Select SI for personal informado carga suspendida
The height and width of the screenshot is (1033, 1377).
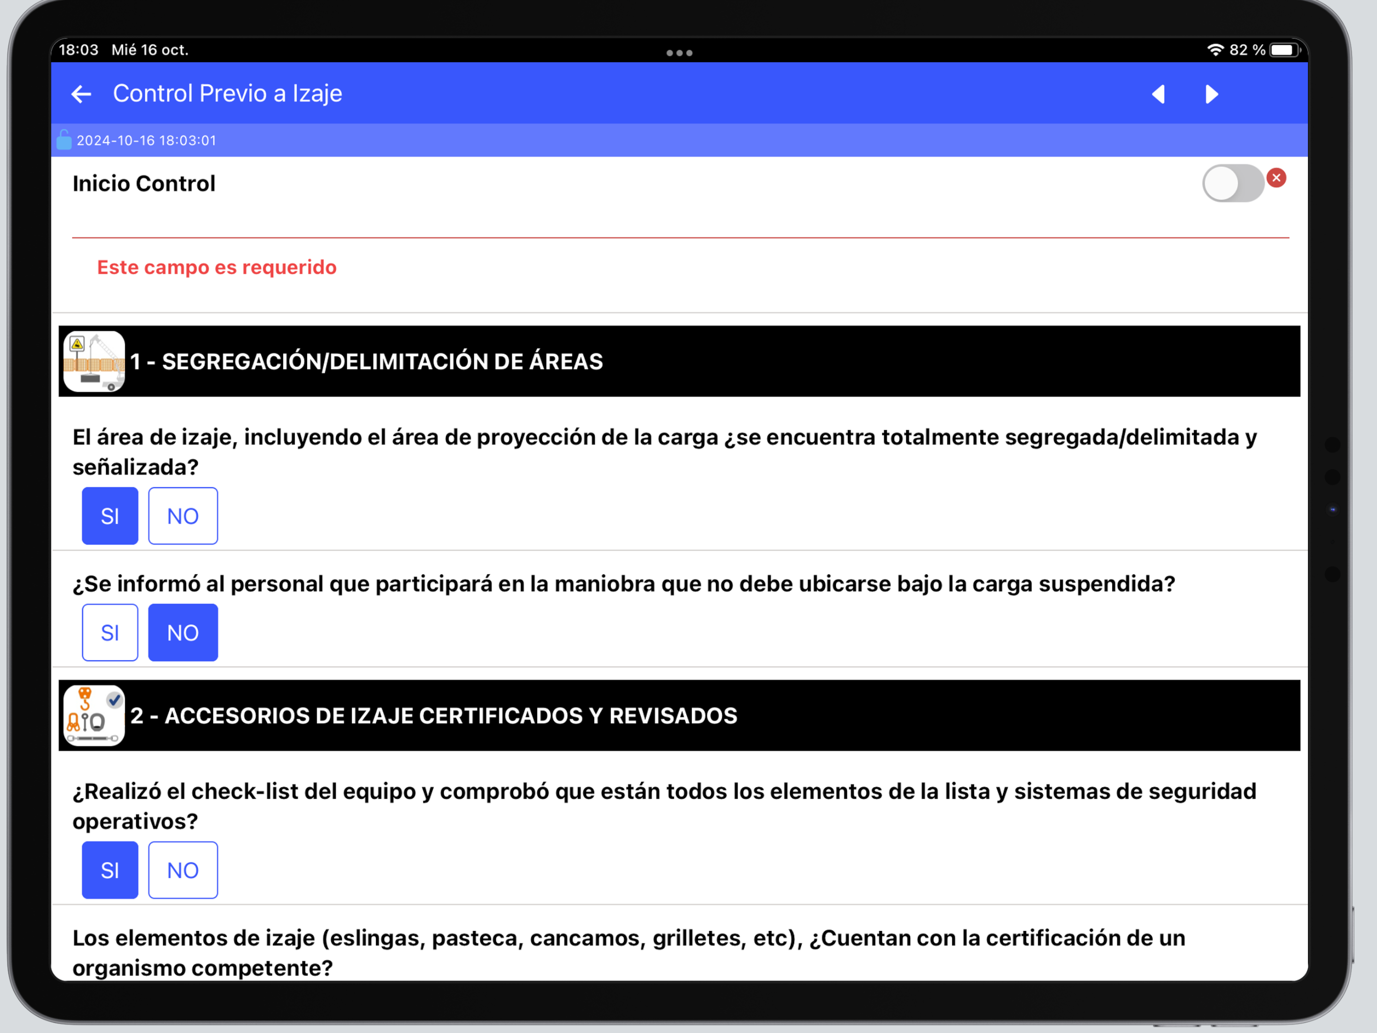(110, 632)
